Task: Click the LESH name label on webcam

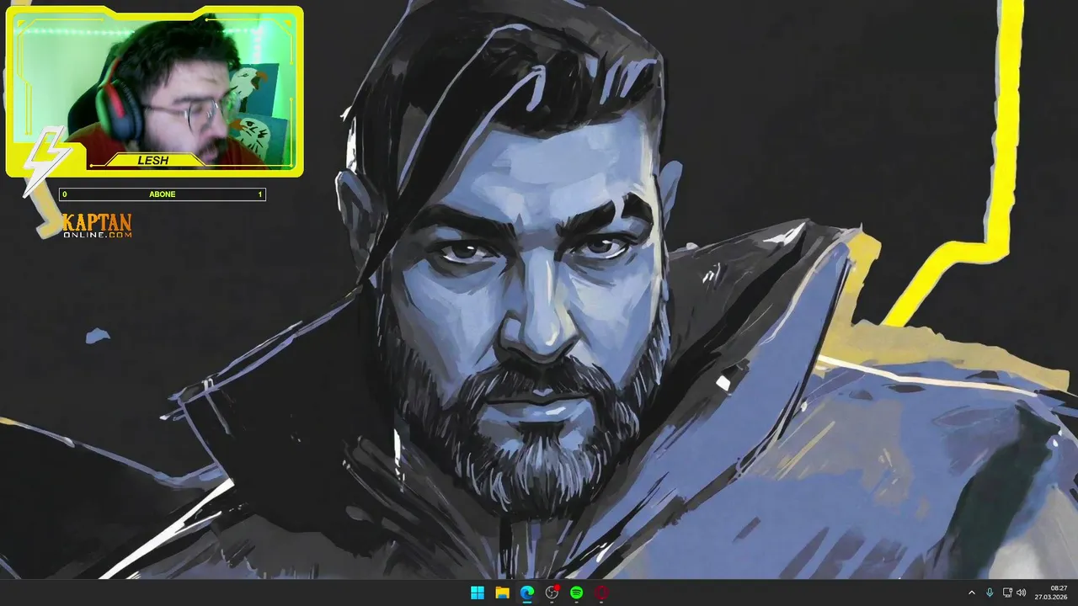Action: tap(153, 160)
